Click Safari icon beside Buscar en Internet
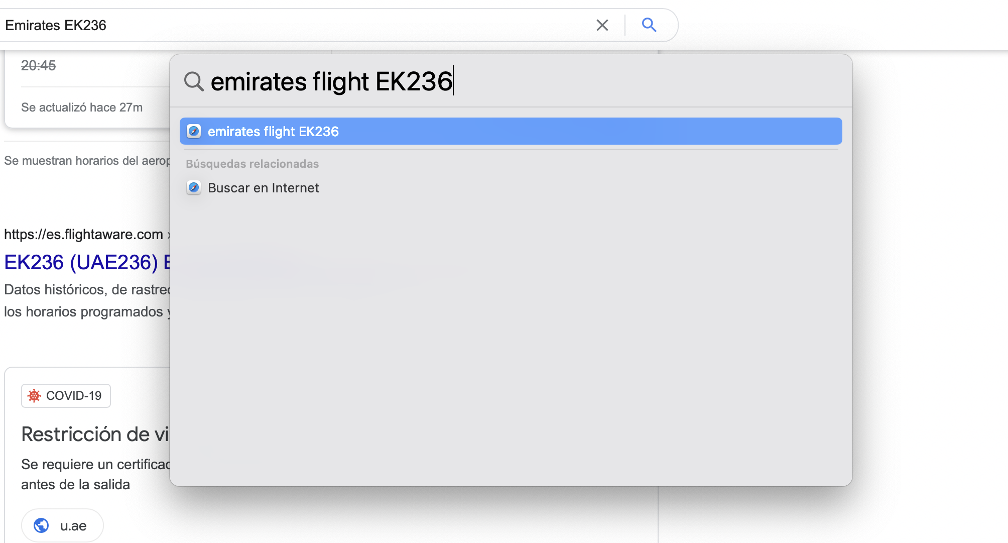 [x=194, y=188]
